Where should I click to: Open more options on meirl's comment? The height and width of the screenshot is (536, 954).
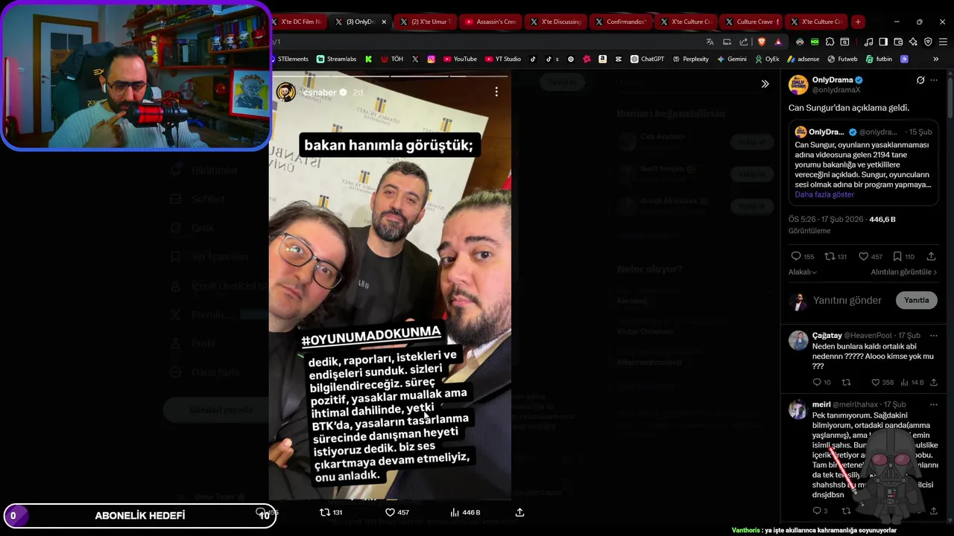click(x=934, y=405)
